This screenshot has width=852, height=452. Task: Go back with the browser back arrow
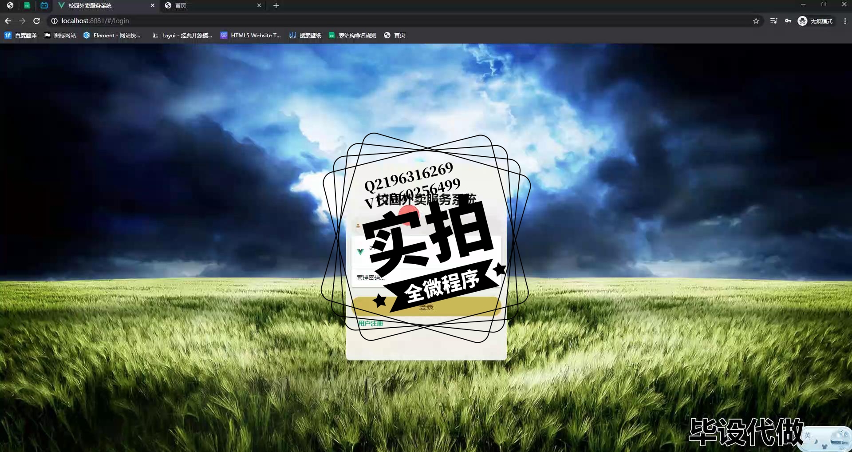click(8, 21)
